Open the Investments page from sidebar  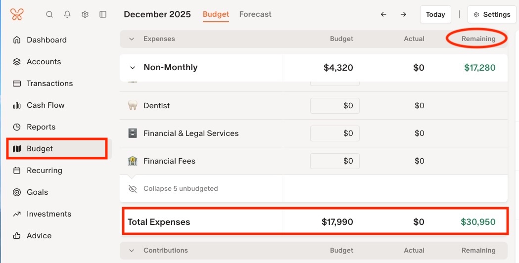[48, 214]
